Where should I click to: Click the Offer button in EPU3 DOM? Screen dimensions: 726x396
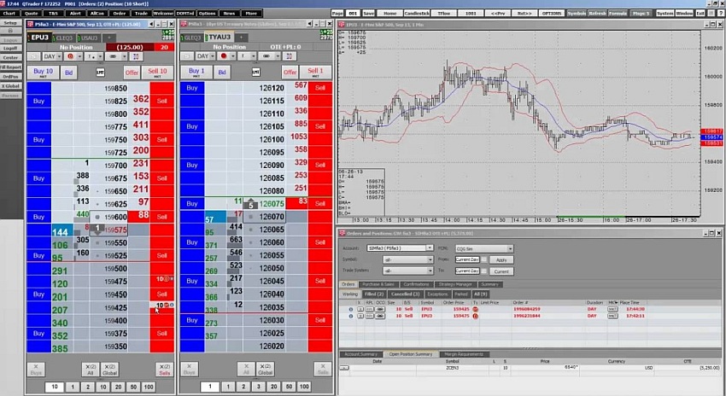132,73
